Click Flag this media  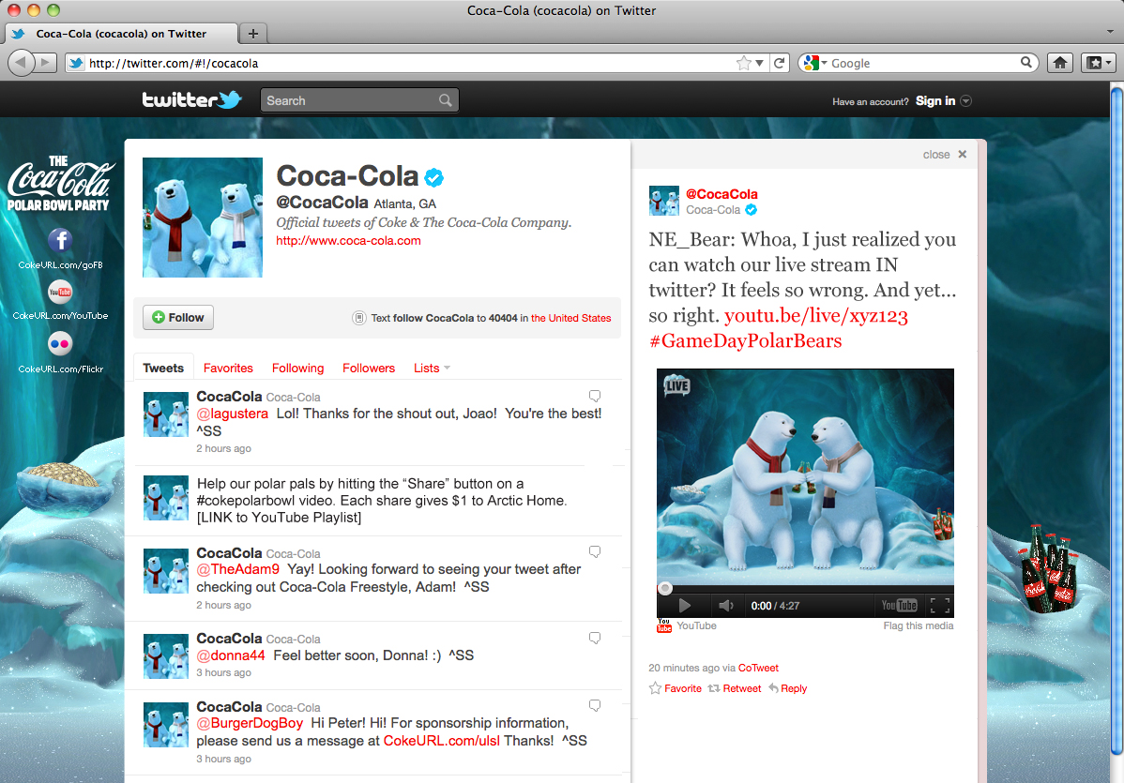919,625
